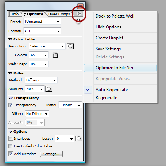Uncheck the Transparency checkbox
Viewport: 166px width, 166px height.
click(11, 105)
